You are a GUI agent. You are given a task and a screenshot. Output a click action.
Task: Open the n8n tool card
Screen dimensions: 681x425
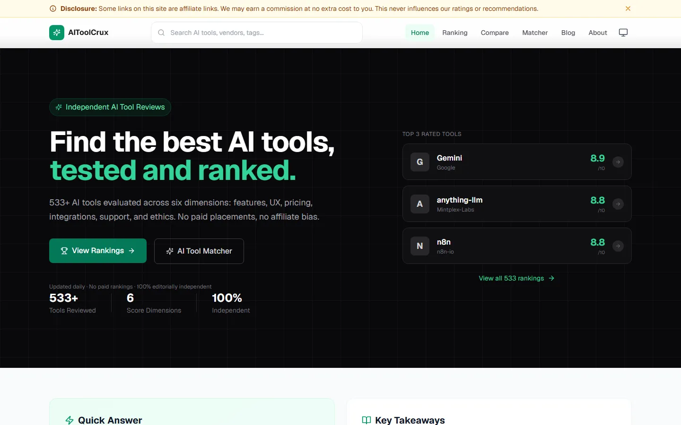(517, 246)
